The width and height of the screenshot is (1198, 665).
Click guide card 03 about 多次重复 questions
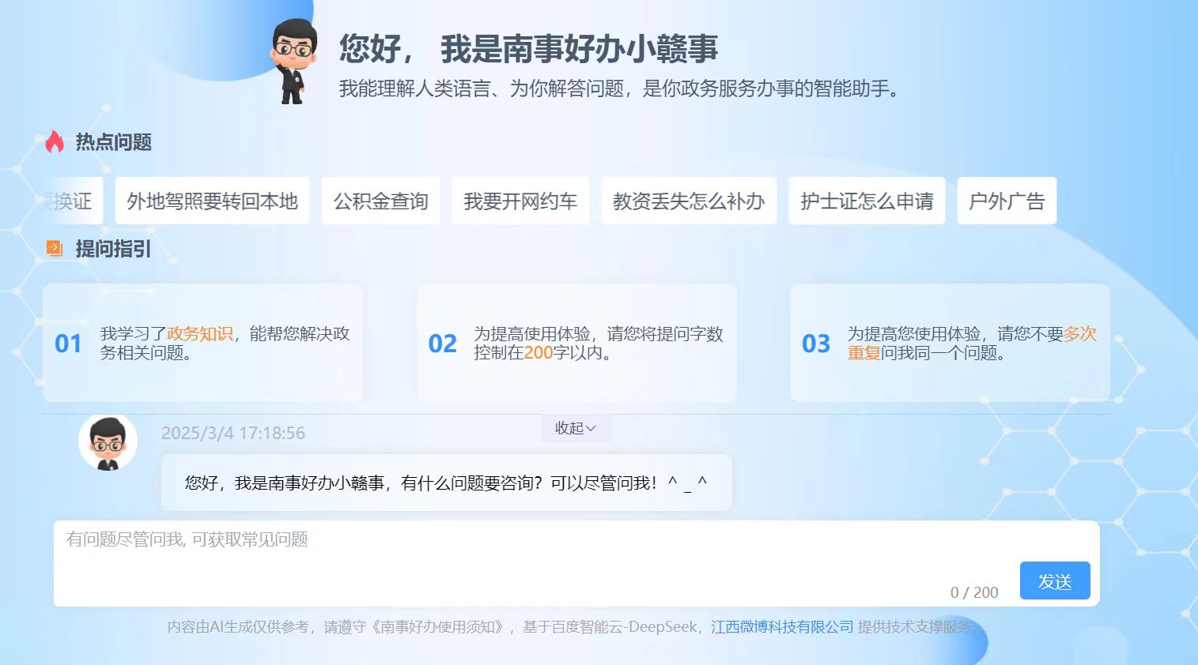click(950, 343)
